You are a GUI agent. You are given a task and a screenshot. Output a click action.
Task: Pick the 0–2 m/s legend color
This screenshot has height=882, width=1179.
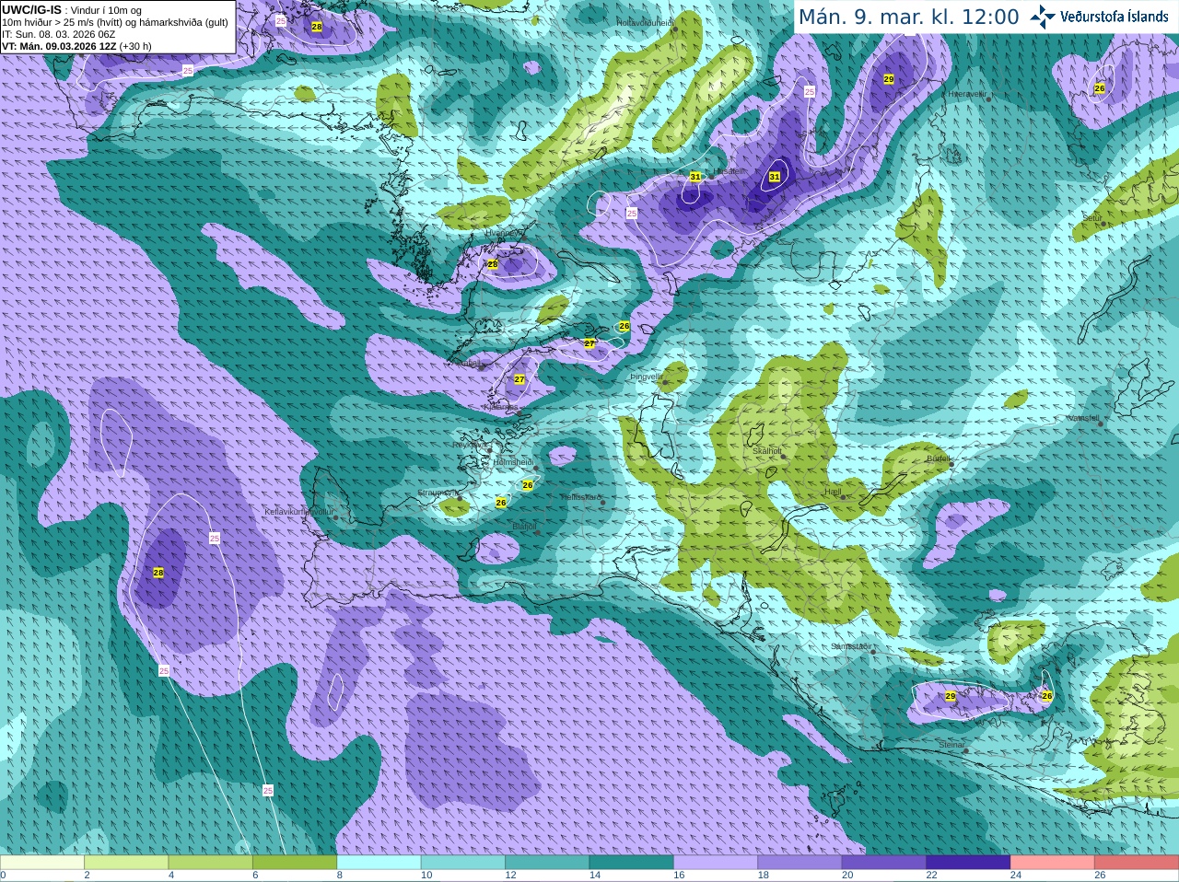click(x=42, y=863)
